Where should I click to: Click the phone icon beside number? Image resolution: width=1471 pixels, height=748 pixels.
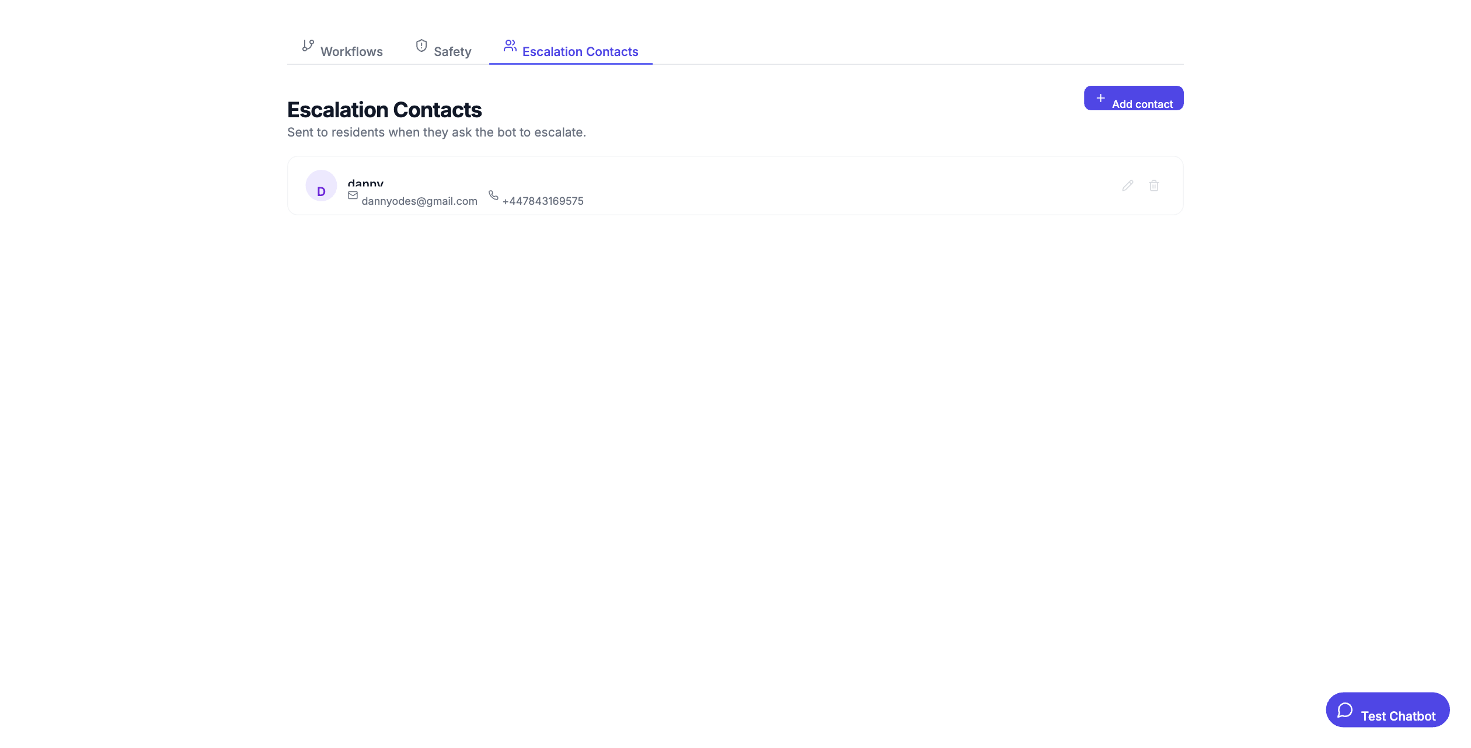tap(493, 195)
